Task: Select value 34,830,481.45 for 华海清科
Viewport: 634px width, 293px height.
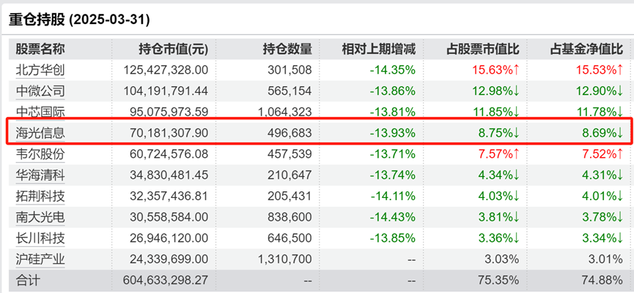Action: coord(169,175)
